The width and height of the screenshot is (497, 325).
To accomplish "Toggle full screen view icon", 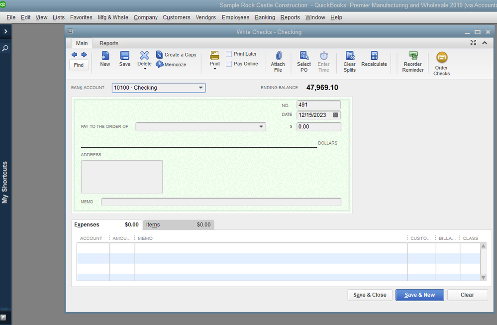I will (x=473, y=42).
